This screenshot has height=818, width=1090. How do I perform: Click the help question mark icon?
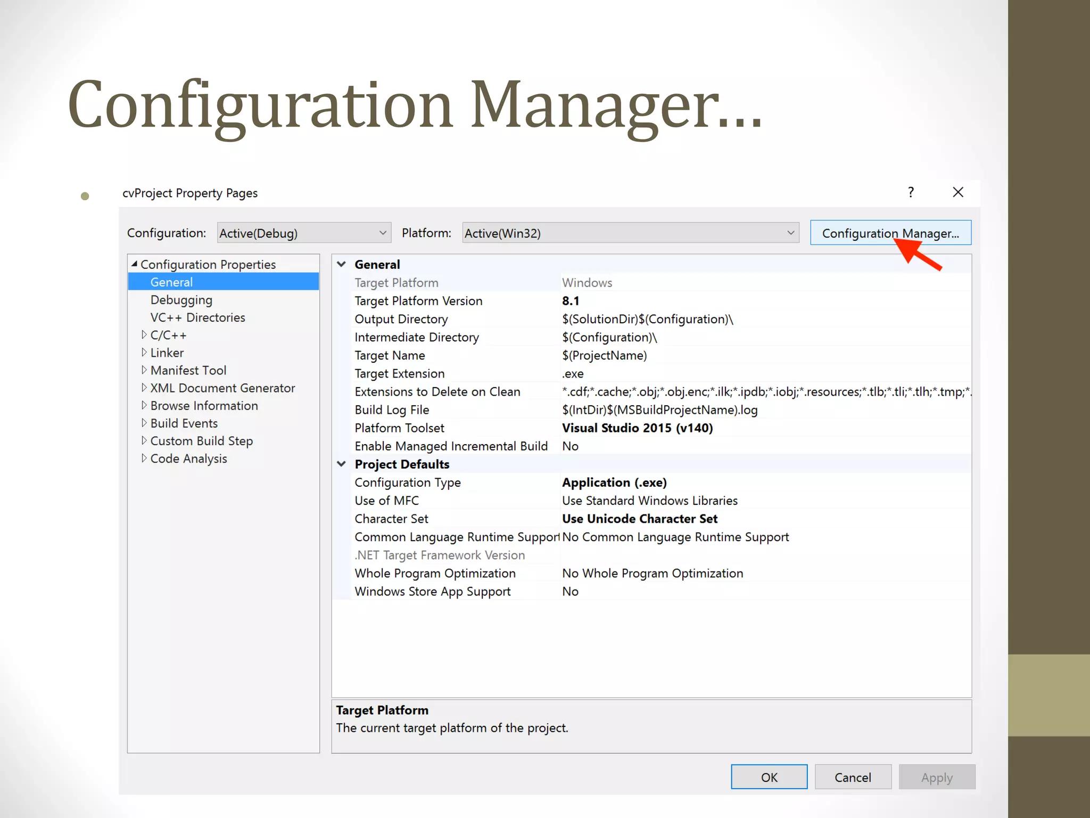tap(911, 192)
